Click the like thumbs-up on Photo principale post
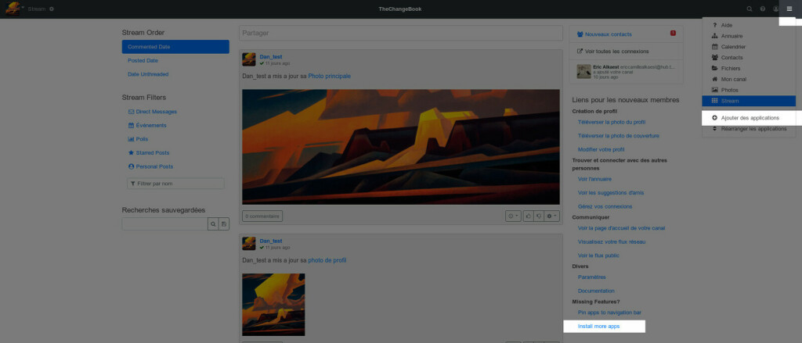 tap(529, 216)
